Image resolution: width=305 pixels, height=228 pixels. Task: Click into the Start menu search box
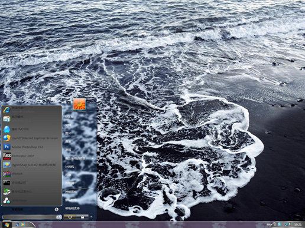pyautogui.click(x=30, y=217)
